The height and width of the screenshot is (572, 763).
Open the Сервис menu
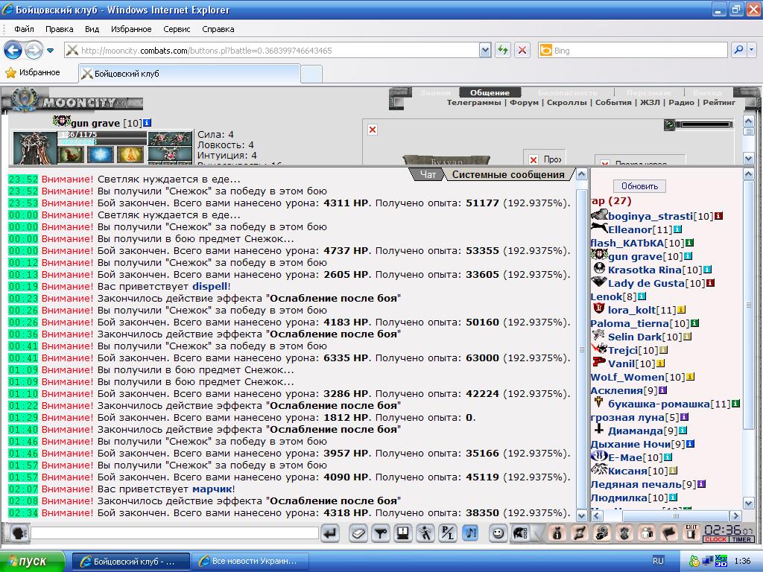177,29
